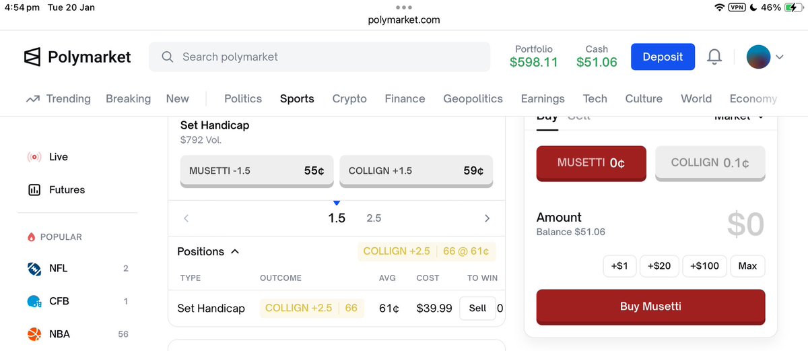This screenshot has width=808, height=351.
Task: Open notifications bell icon
Action: tap(714, 57)
